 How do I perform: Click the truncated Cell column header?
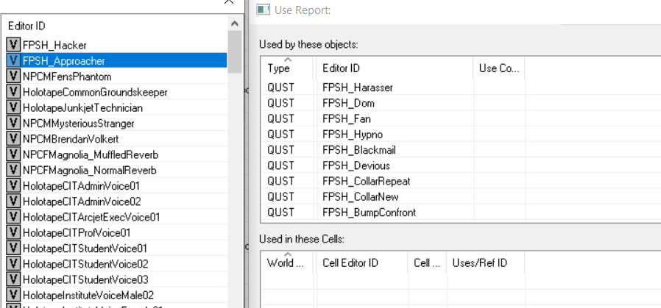tap(428, 262)
